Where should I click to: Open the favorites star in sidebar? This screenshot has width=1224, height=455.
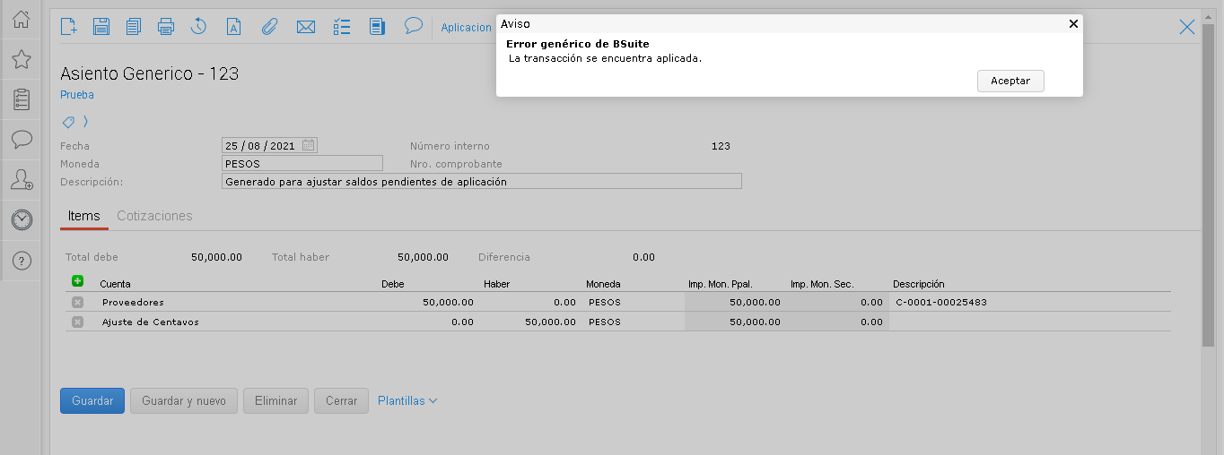click(22, 59)
